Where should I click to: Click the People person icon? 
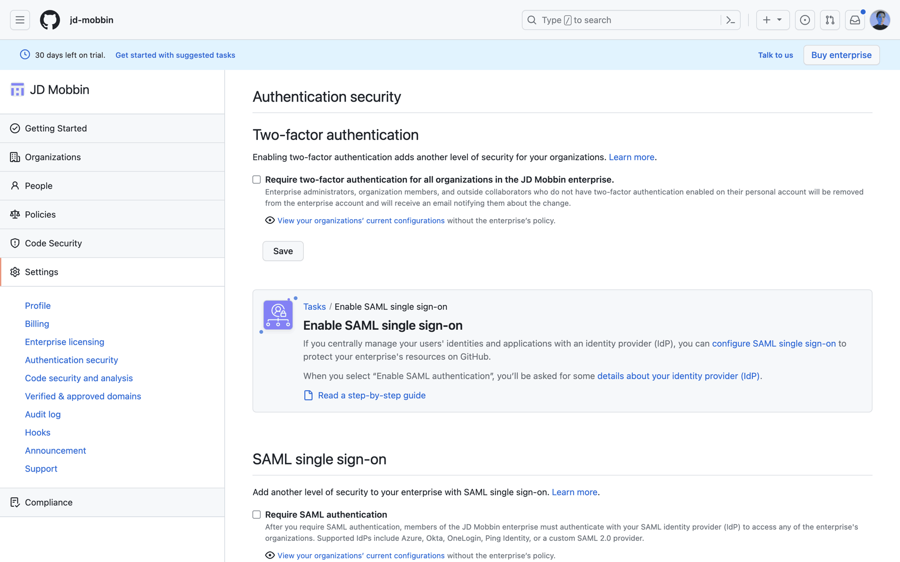pyautogui.click(x=15, y=186)
